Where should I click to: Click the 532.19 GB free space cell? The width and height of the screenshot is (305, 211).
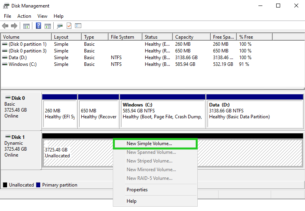[x=223, y=64]
